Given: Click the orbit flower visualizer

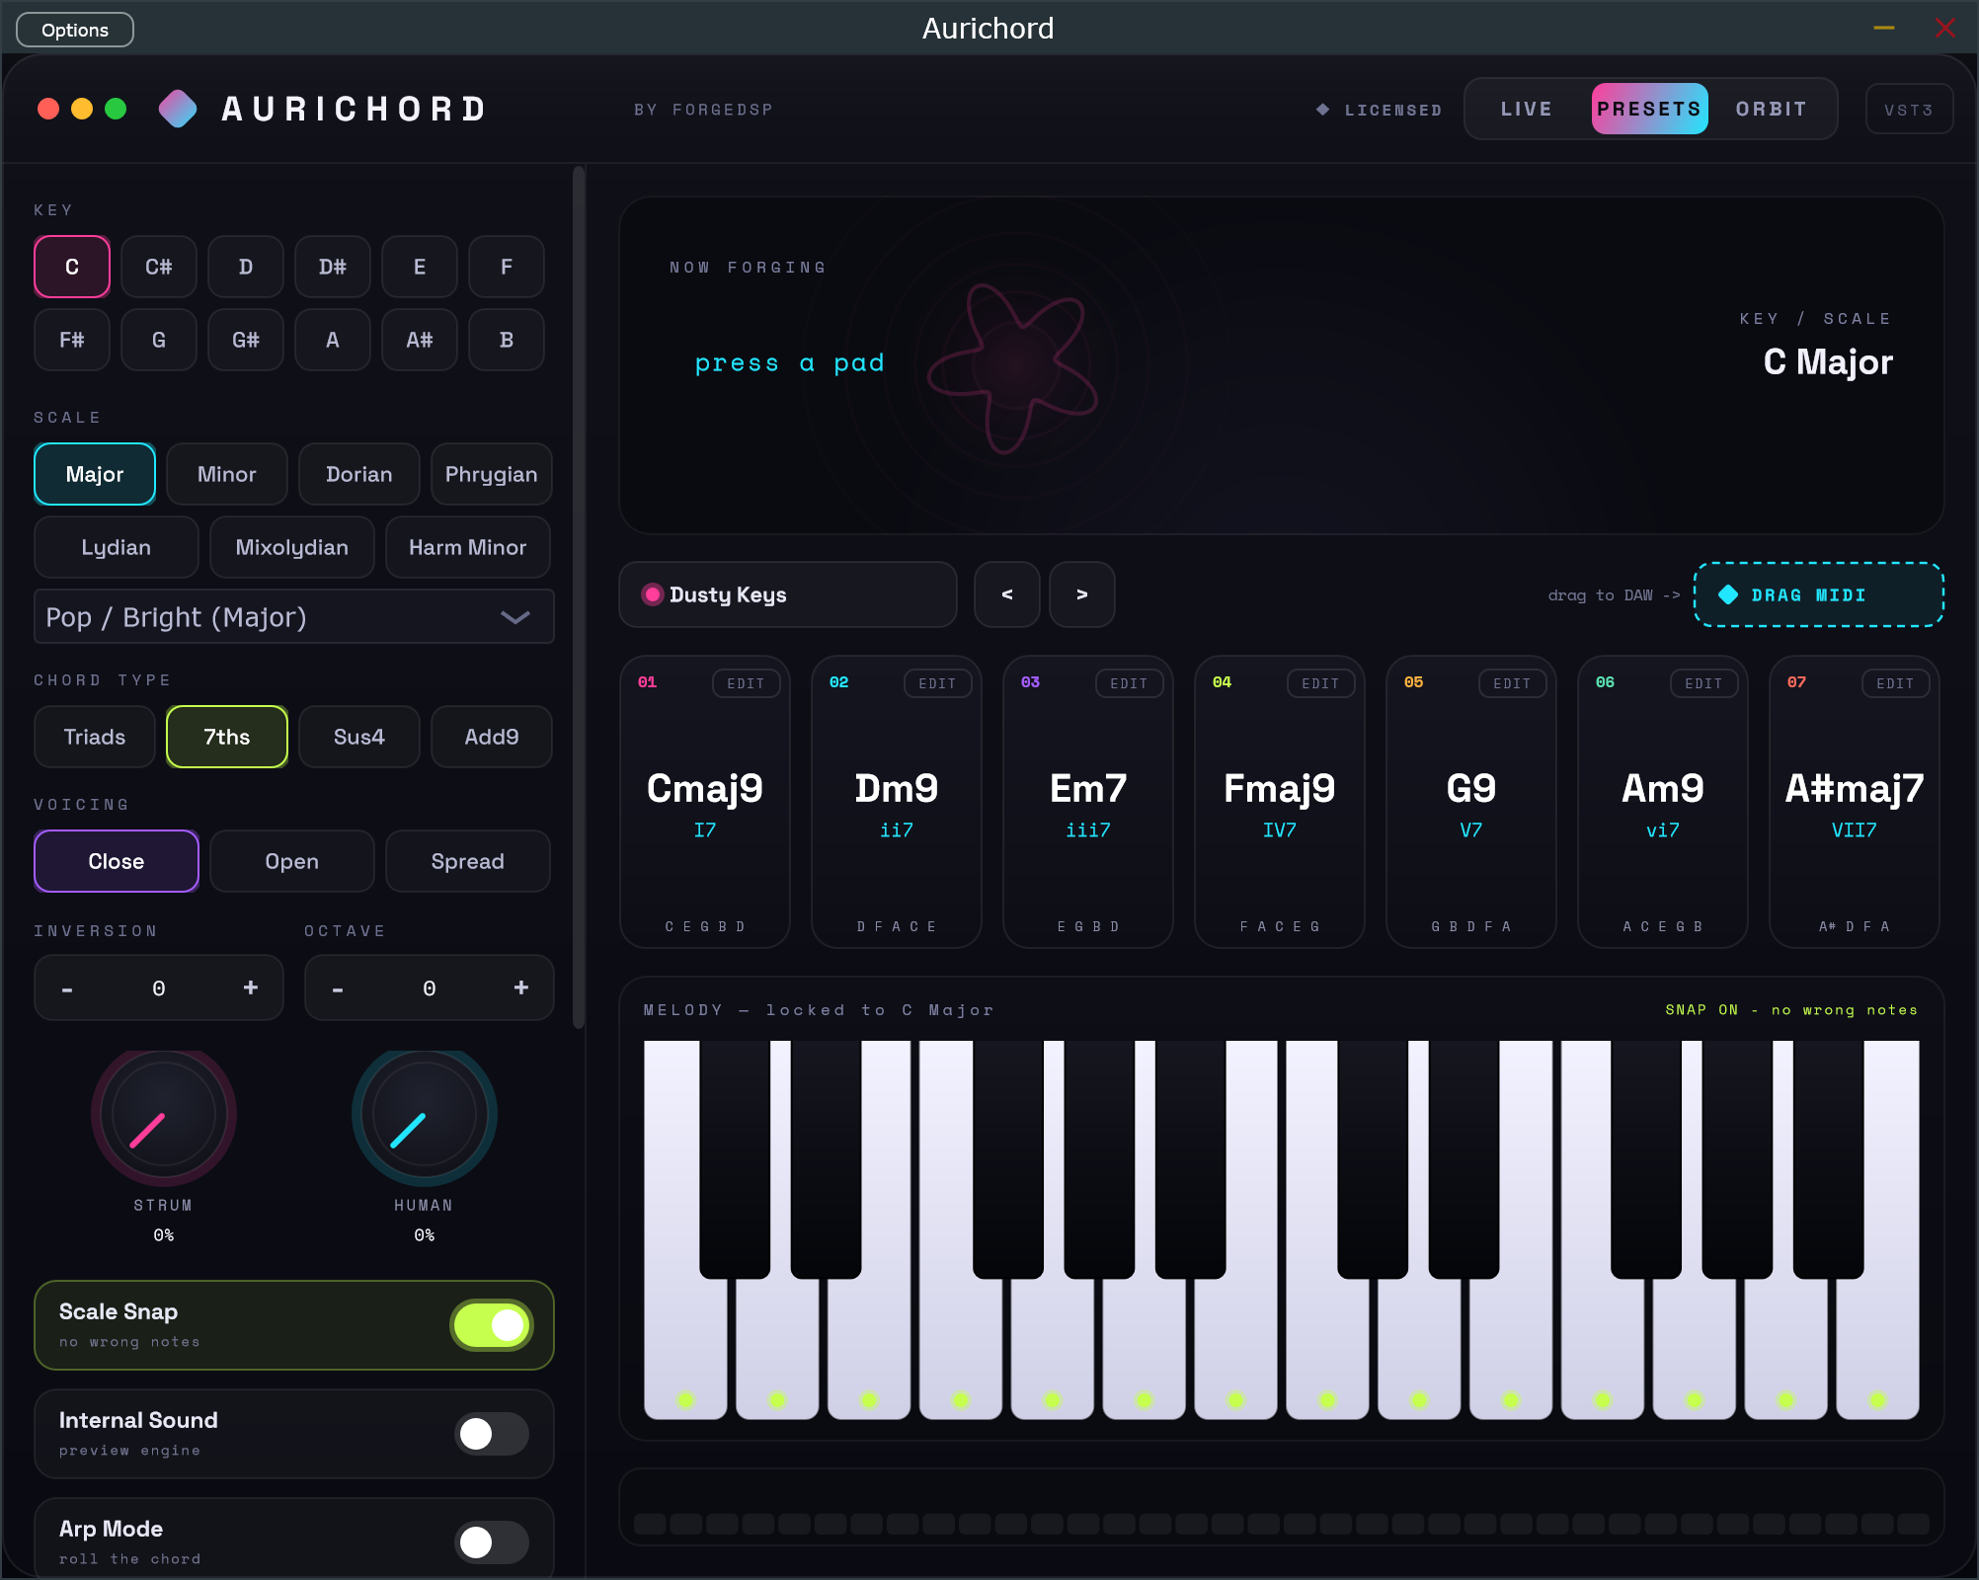Looking at the screenshot, I should (1014, 366).
